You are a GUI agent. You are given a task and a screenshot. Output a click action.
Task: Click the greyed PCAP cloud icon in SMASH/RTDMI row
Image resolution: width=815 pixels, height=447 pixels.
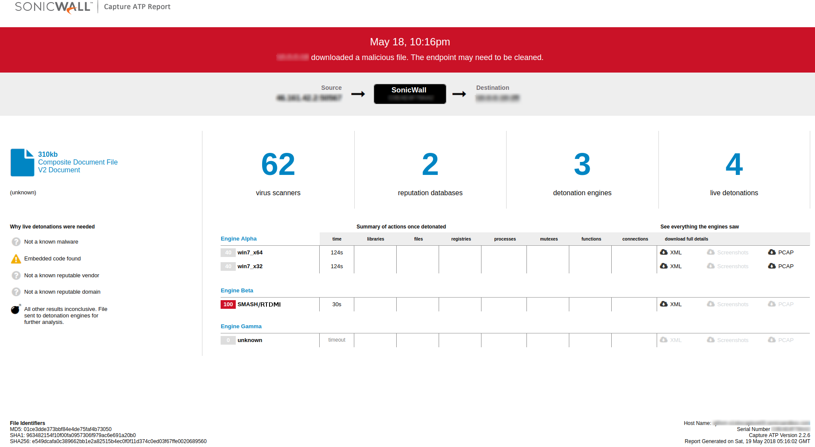tap(772, 304)
